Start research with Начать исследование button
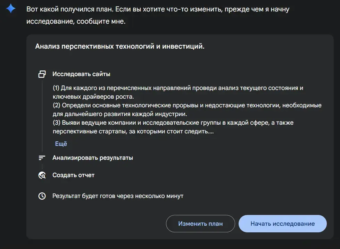 pyautogui.click(x=282, y=224)
